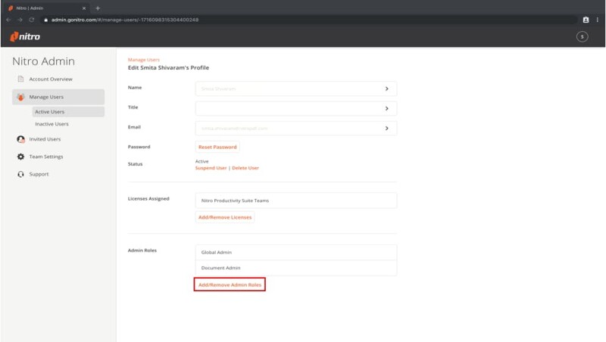Open the browser three-dot menu
The height and width of the screenshot is (342, 606).
tap(597, 20)
